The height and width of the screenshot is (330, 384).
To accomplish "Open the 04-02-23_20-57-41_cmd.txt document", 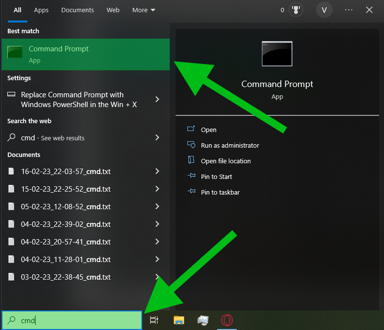I will pos(66,242).
